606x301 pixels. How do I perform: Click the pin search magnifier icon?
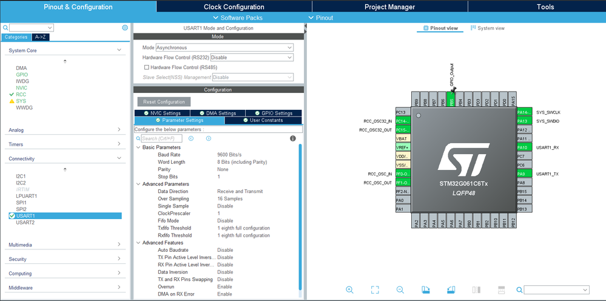point(520,290)
